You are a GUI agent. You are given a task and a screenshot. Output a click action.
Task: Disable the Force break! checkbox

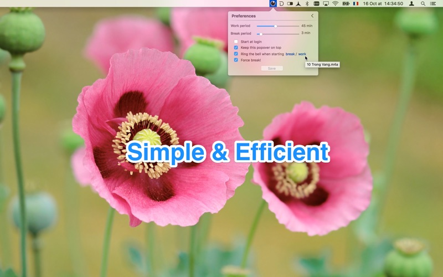click(236, 60)
